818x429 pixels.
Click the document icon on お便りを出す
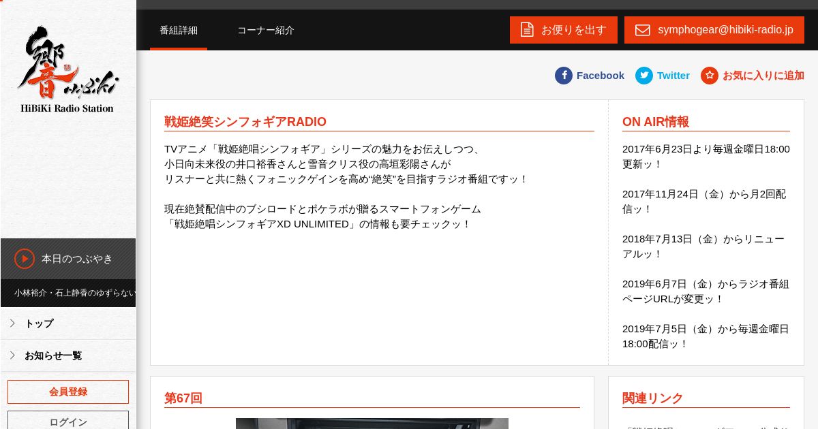(527, 30)
